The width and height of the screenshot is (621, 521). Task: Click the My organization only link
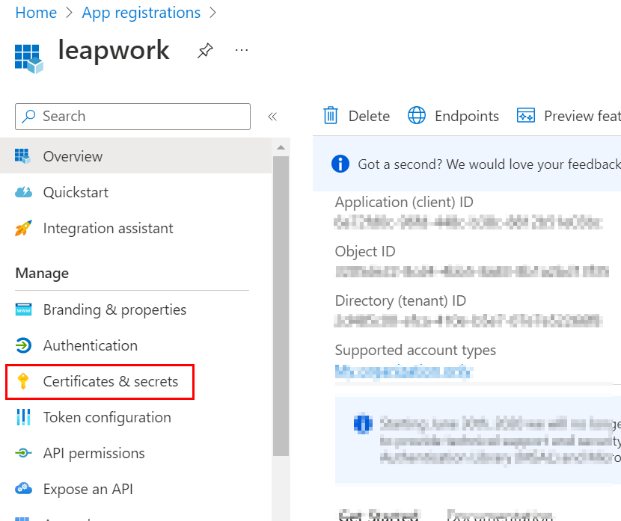point(404,370)
